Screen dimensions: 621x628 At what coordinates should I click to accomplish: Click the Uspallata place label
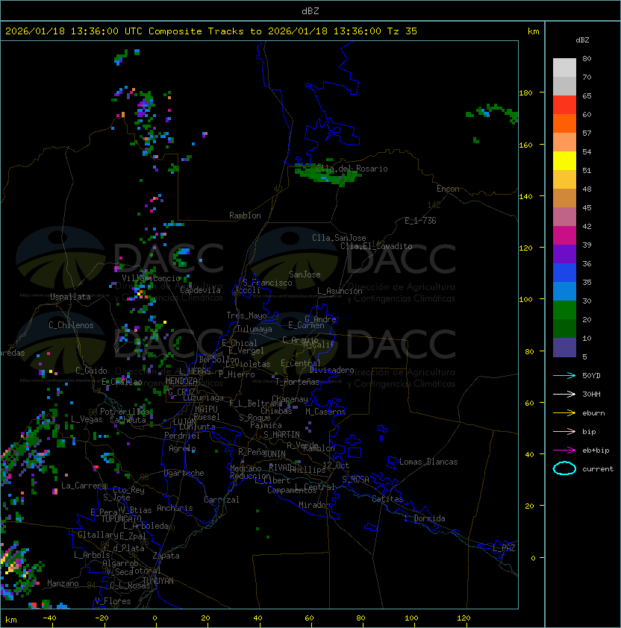coord(70,297)
